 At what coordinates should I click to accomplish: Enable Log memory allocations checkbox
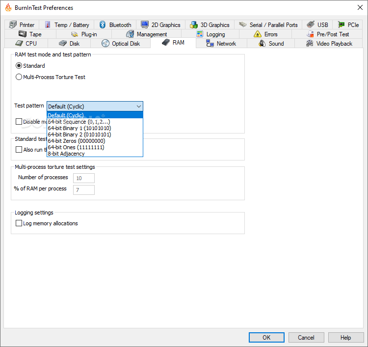[x=19, y=223]
